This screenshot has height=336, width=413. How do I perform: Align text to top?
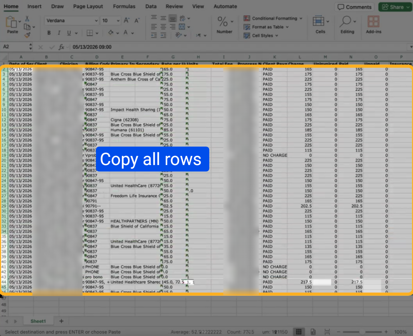point(154,18)
